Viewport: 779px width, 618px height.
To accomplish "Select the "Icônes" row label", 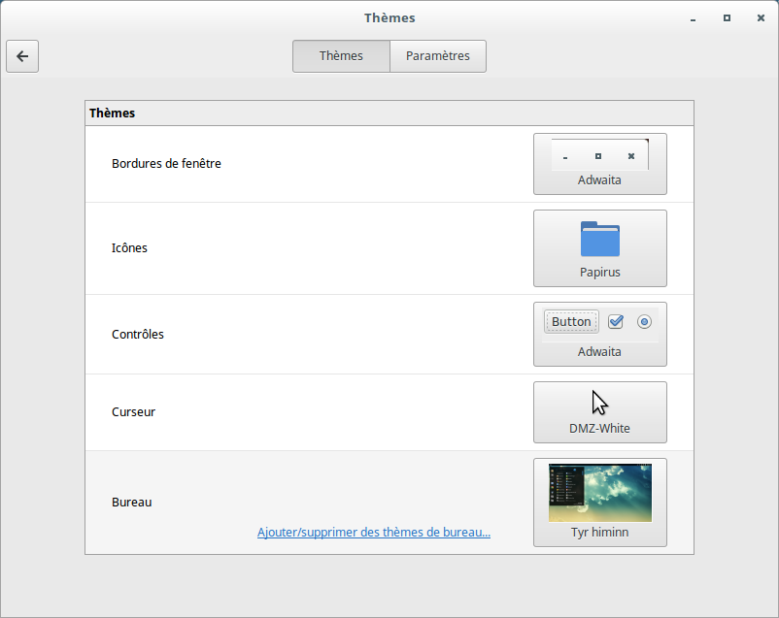I will [x=129, y=248].
